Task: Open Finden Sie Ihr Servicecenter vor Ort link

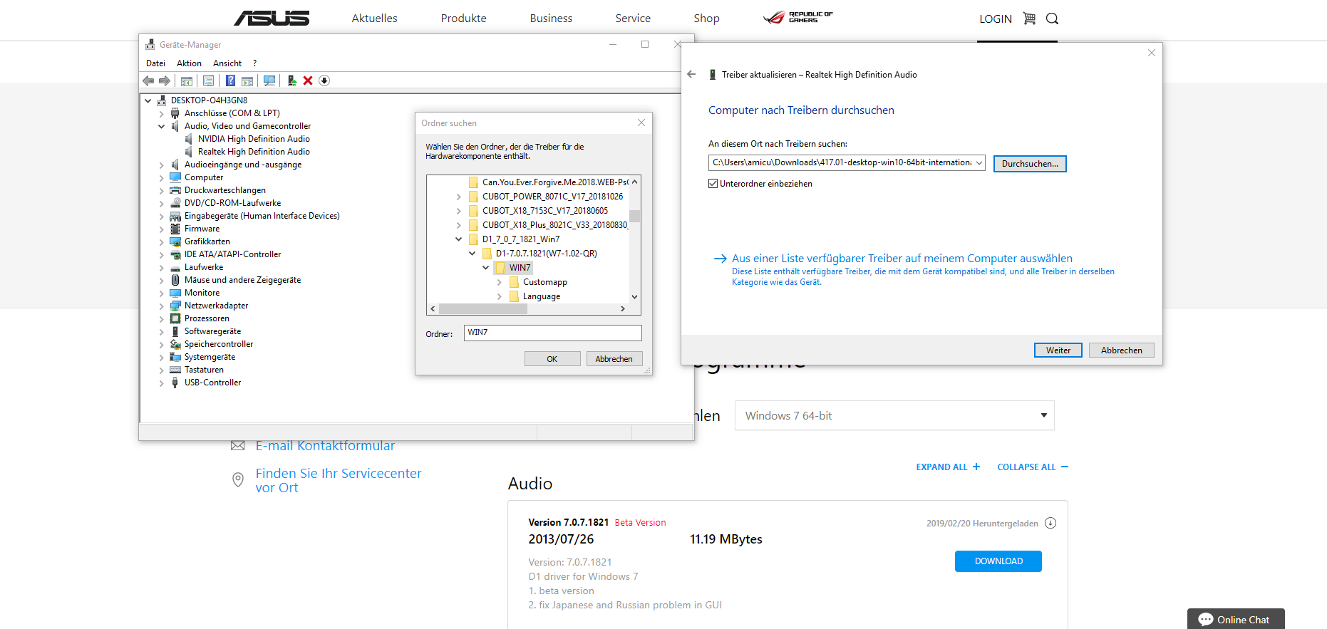Action: tap(338, 481)
